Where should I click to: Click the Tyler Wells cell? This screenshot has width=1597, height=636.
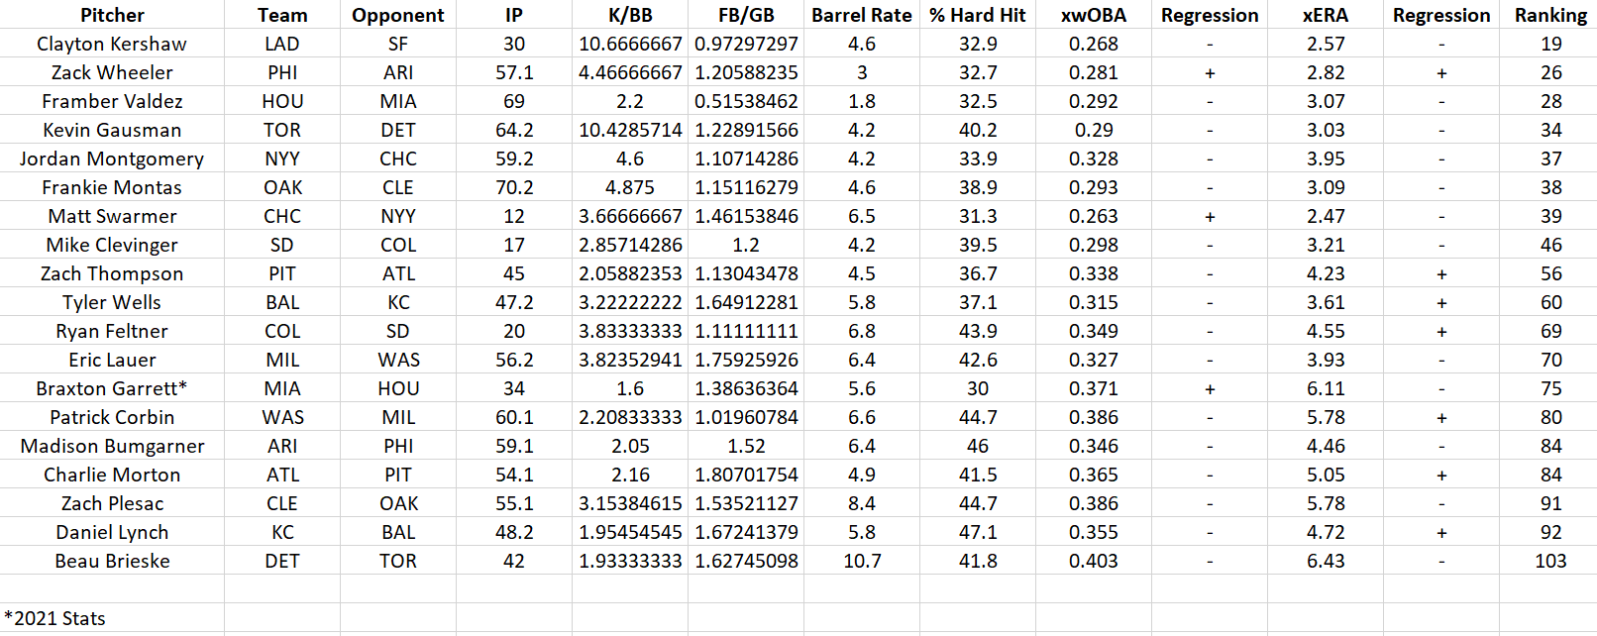point(112,302)
